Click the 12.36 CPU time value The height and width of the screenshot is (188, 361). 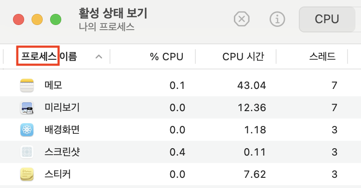252,107
